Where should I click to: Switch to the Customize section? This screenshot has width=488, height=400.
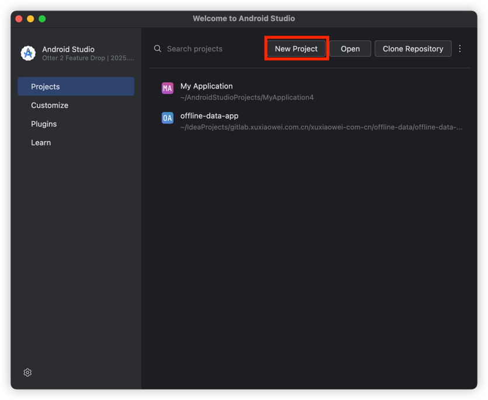[50, 106]
